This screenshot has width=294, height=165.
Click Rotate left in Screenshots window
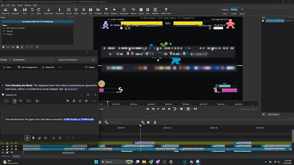(x=48, y=67)
